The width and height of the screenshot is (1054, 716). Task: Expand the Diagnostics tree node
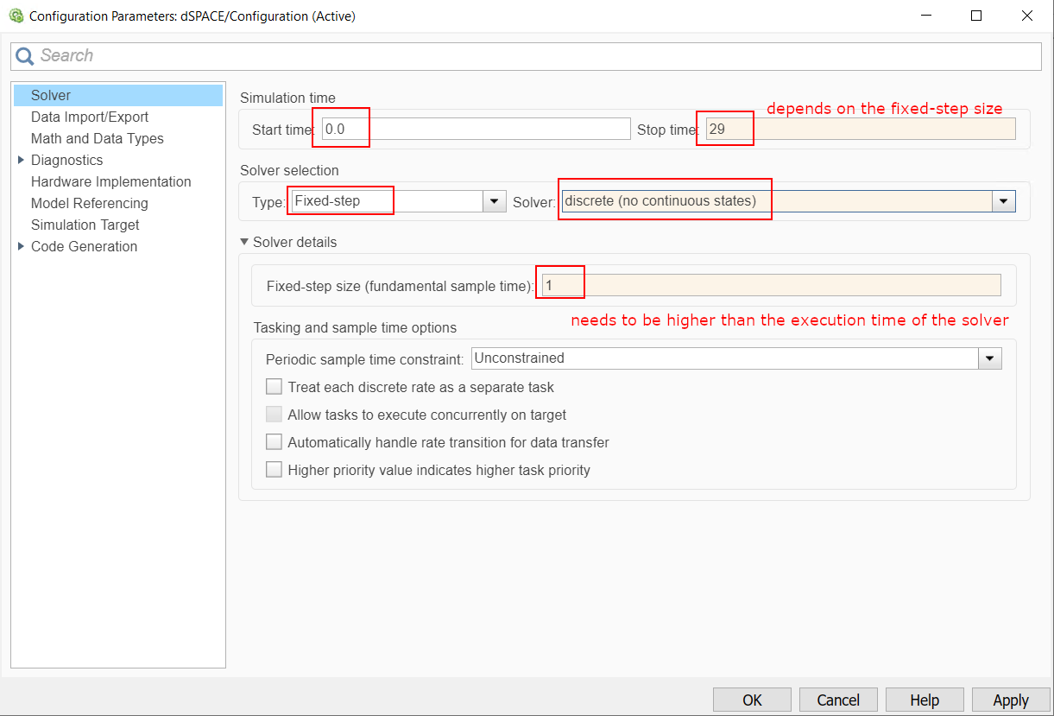[x=21, y=160]
